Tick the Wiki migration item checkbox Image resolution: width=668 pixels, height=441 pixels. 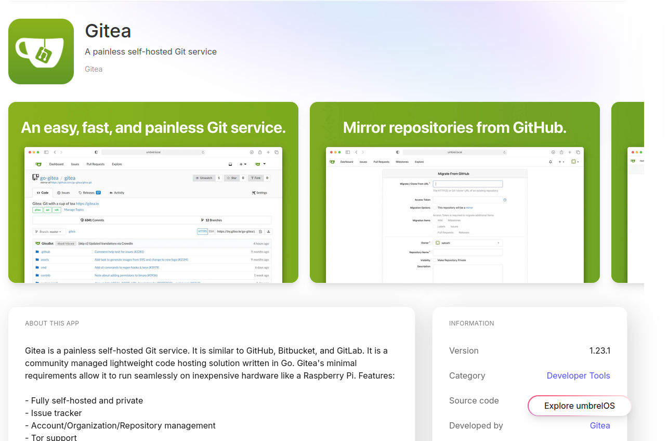coord(435,220)
